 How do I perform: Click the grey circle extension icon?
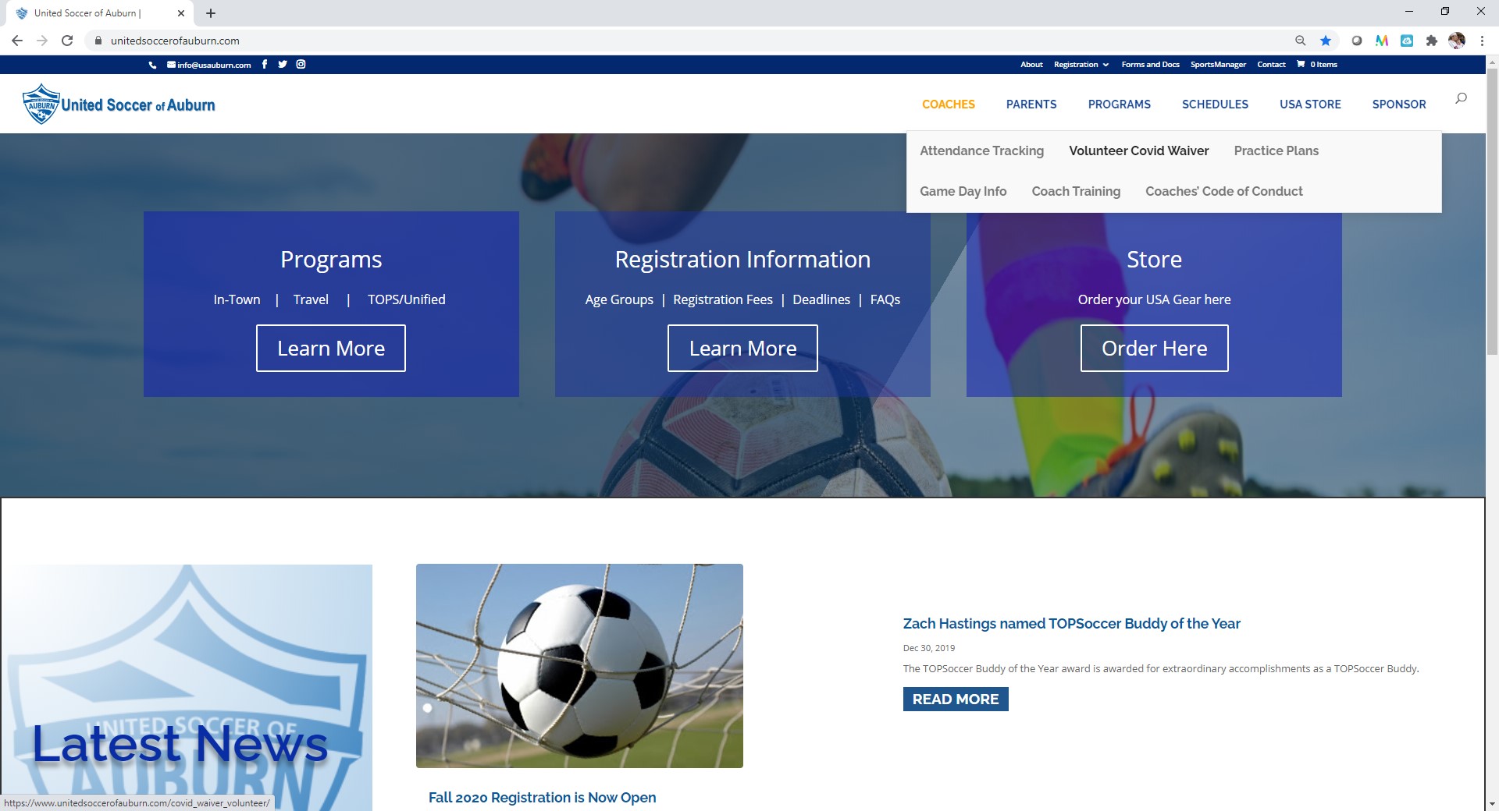click(1357, 41)
